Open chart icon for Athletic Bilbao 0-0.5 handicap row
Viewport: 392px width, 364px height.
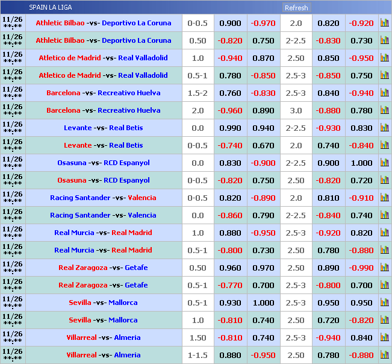click(x=384, y=24)
